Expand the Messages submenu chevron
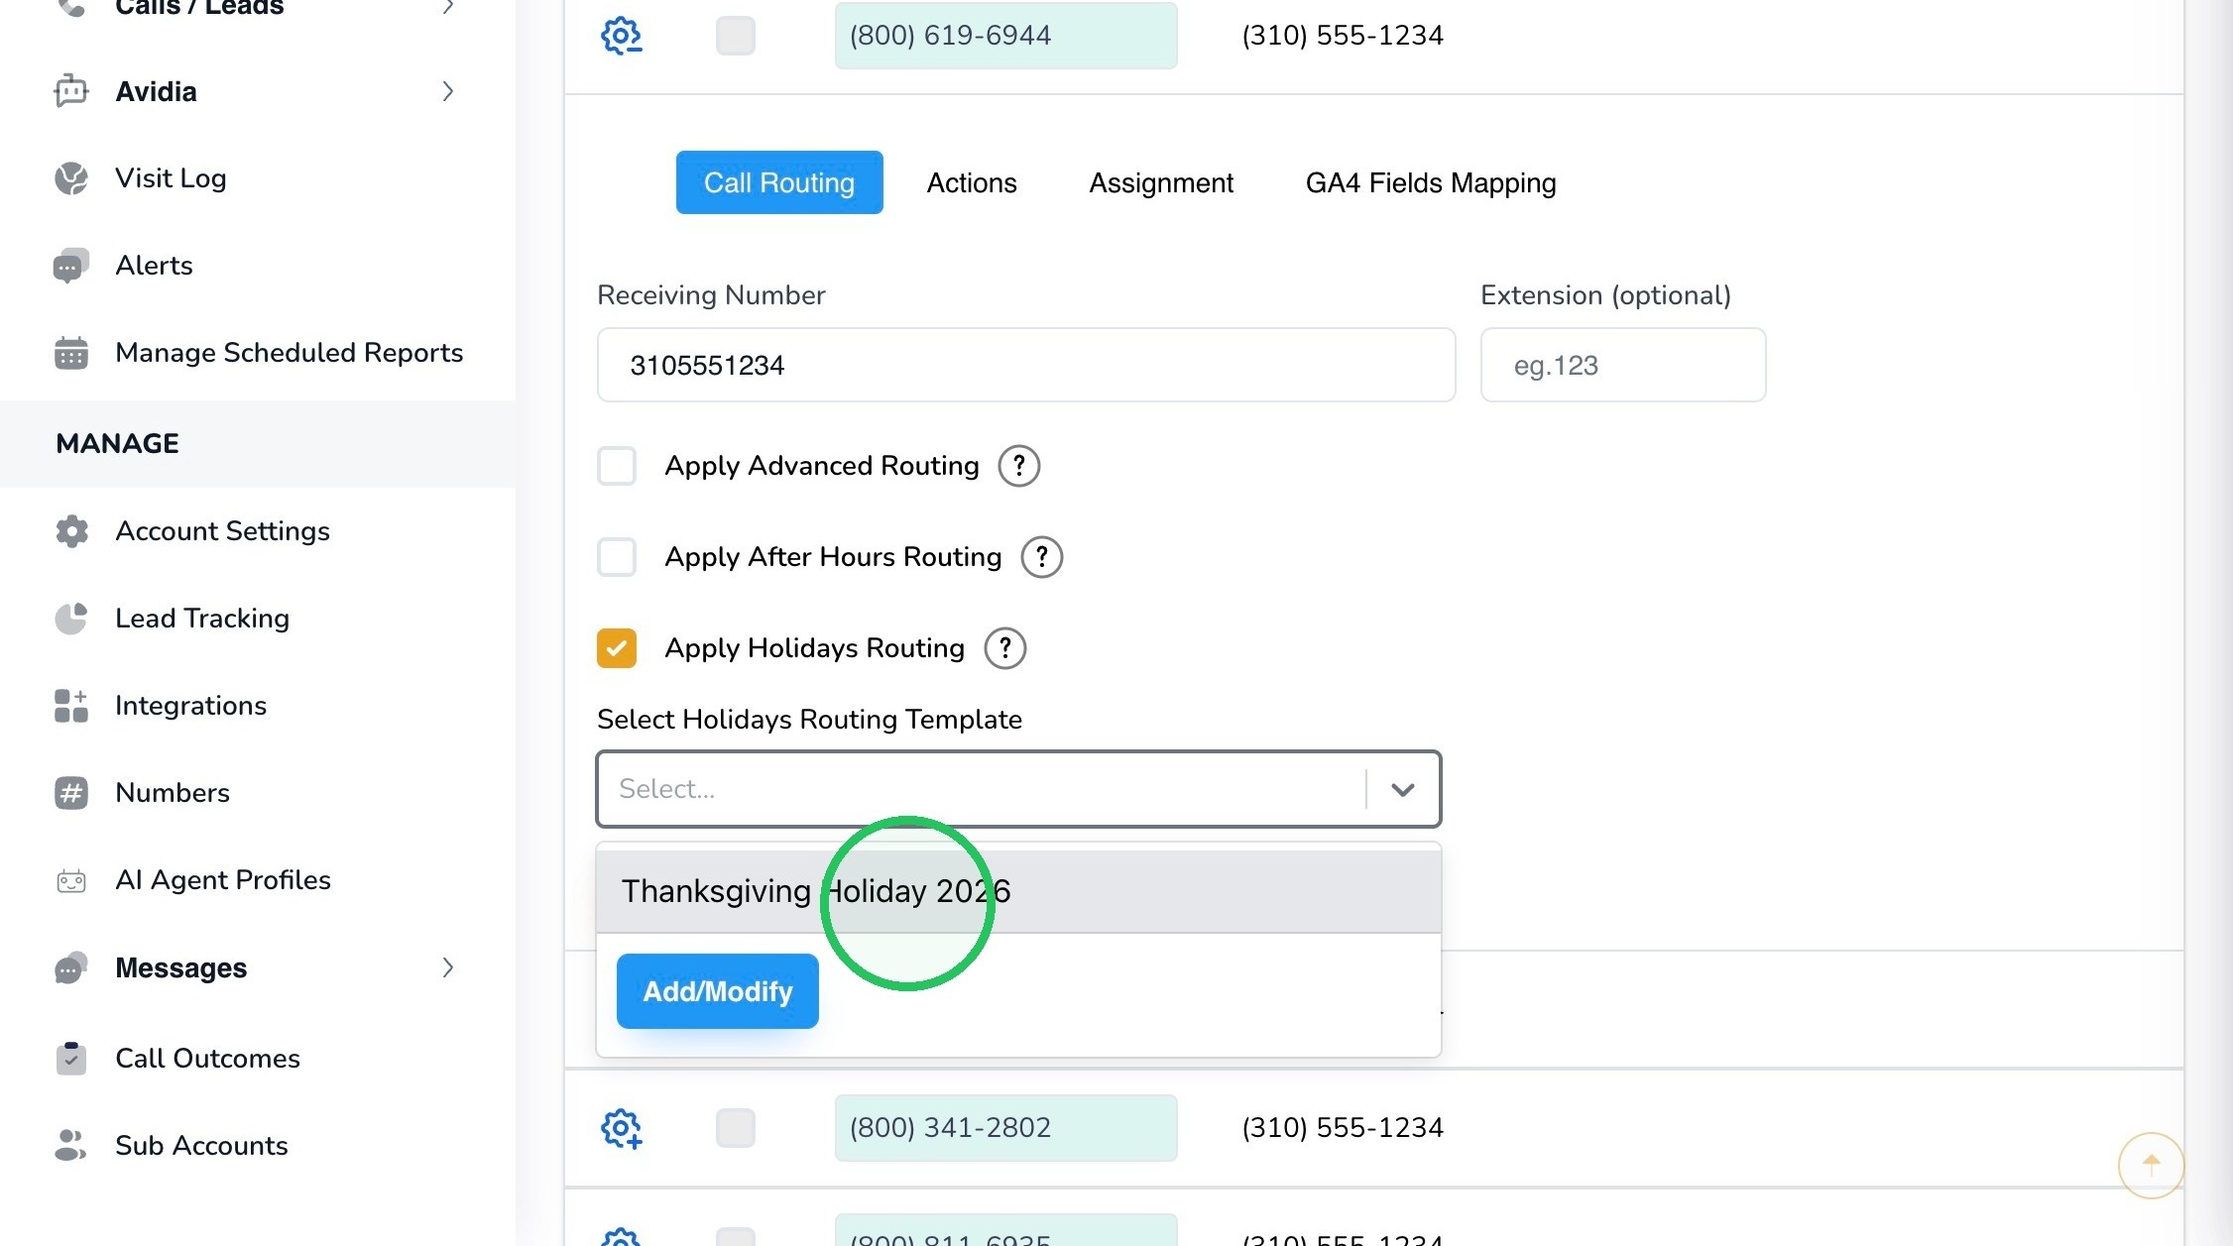 (448, 967)
